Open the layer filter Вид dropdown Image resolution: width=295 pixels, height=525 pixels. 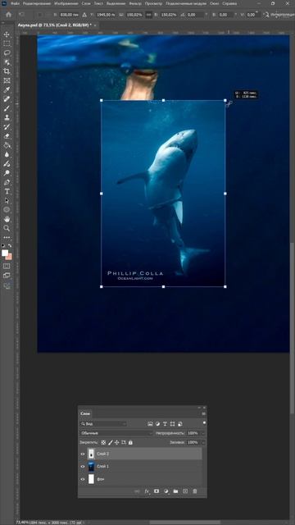click(103, 423)
